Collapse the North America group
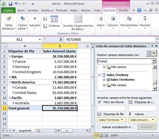 pyautogui.click(x=10, y=82)
